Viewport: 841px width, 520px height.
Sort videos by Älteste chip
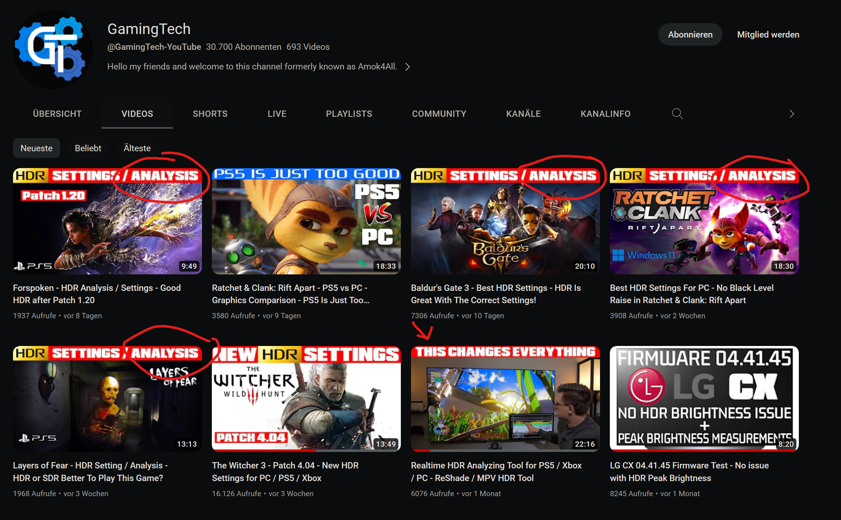[x=137, y=148]
